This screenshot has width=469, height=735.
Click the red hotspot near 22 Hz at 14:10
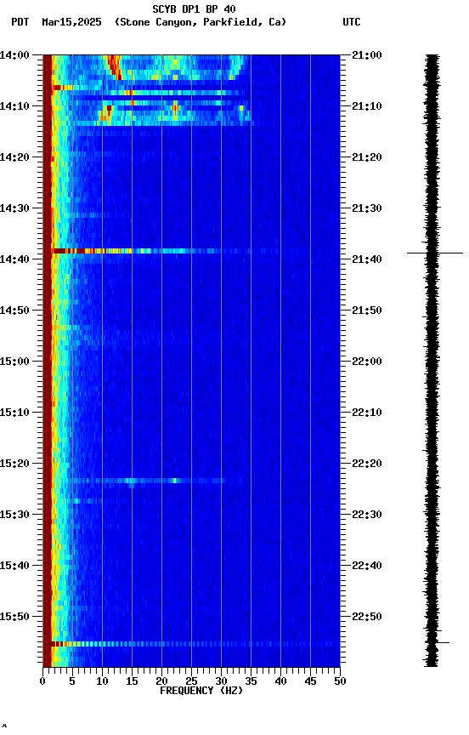pos(175,109)
